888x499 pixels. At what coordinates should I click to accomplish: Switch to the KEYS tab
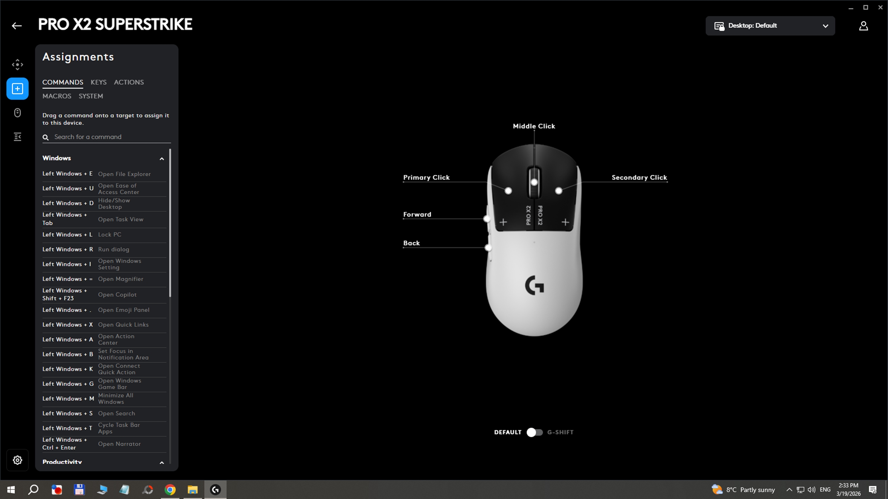pyautogui.click(x=98, y=82)
